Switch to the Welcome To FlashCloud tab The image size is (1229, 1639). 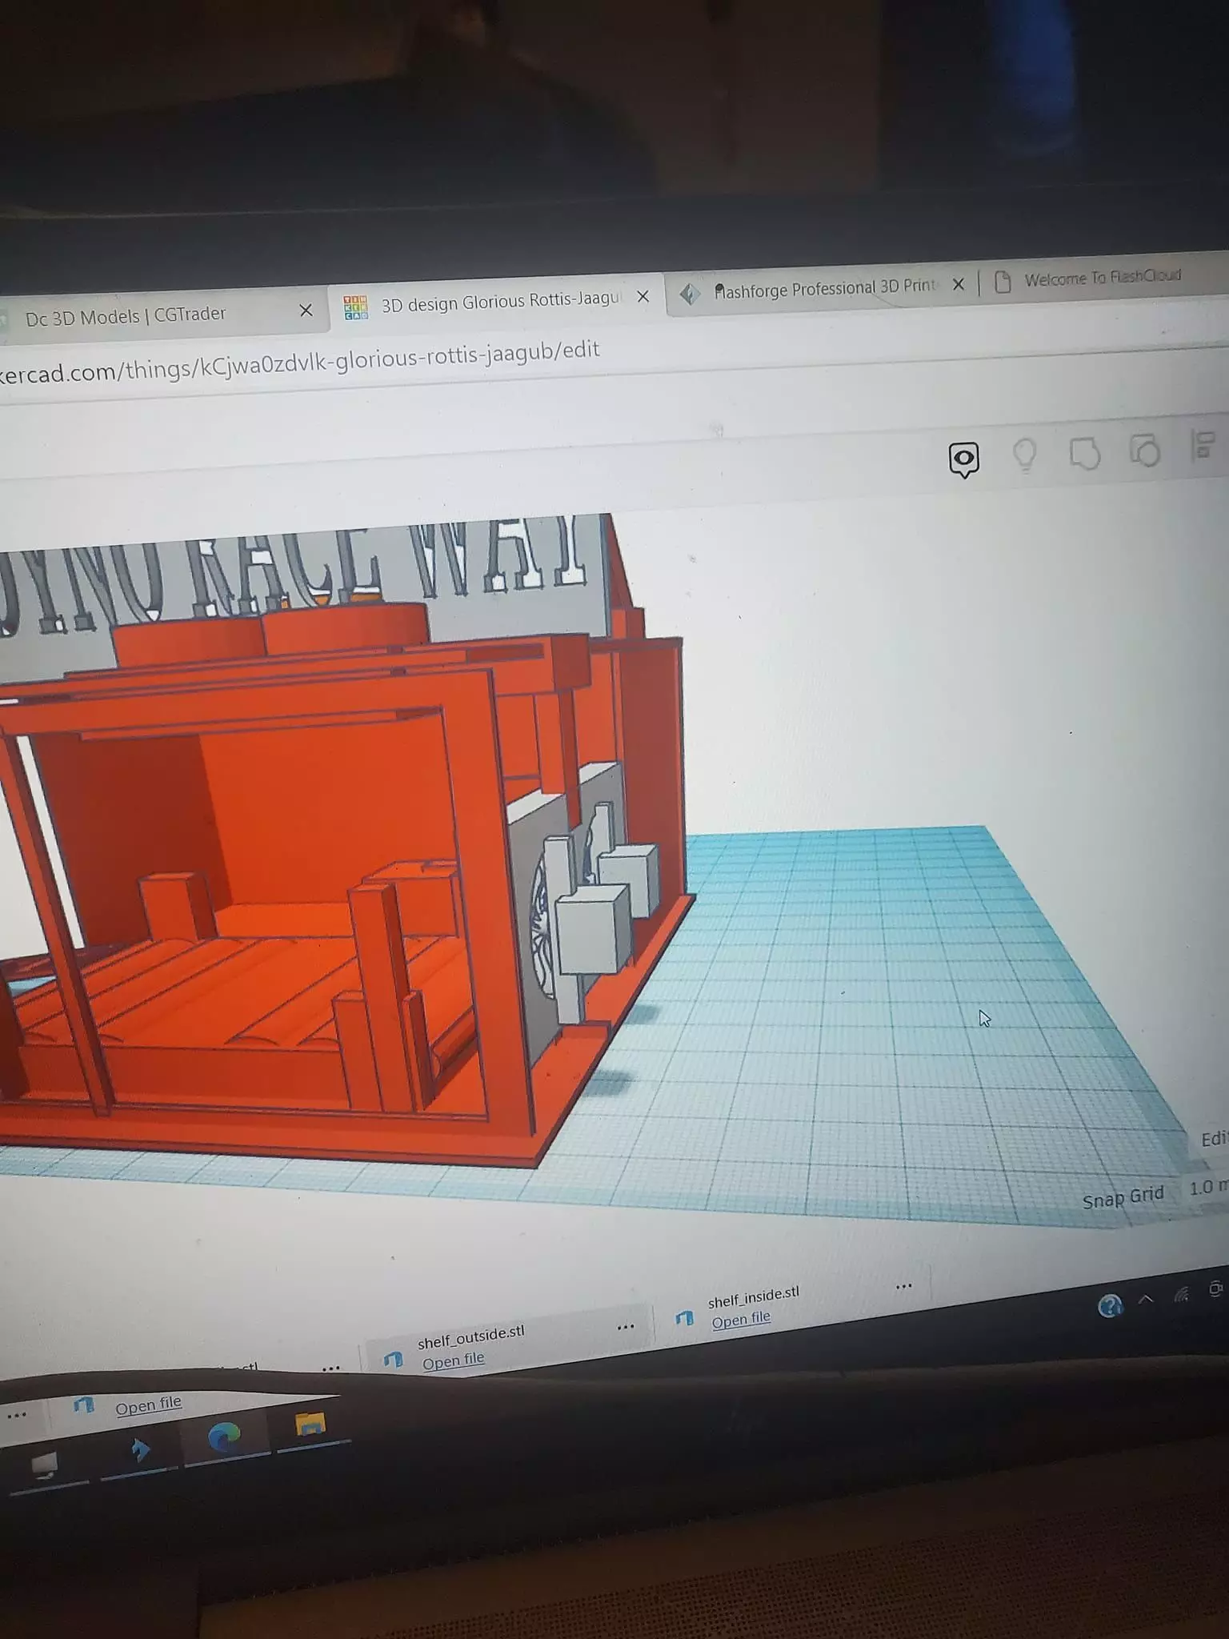1103,278
